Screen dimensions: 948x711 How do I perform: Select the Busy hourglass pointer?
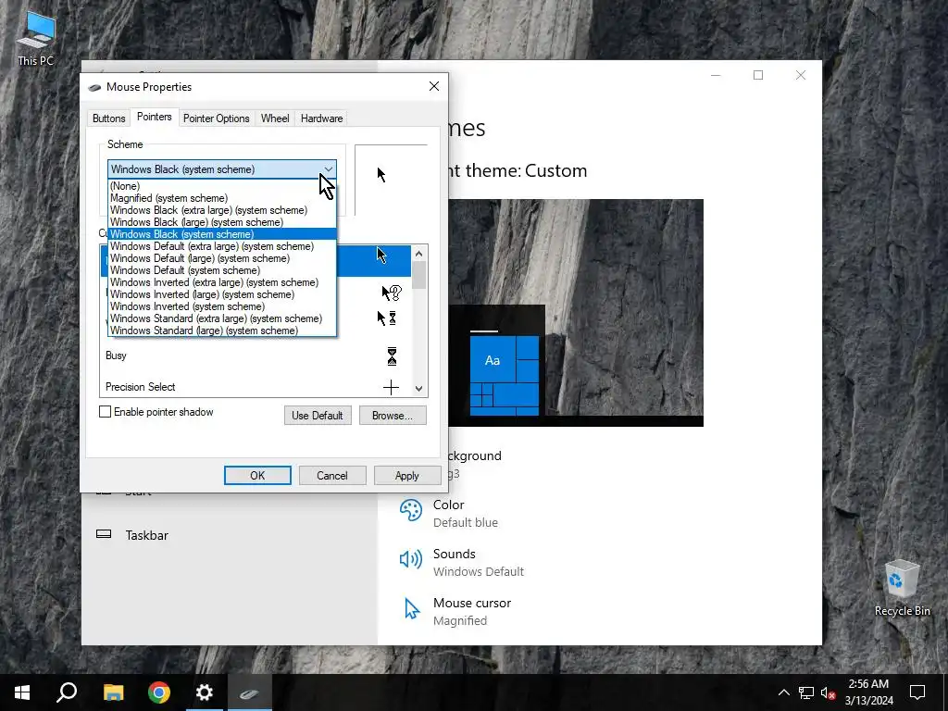pos(392,356)
